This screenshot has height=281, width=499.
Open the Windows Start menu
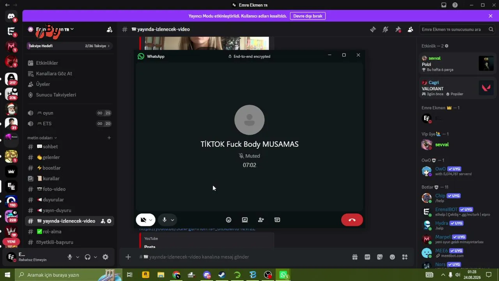coord(7,275)
